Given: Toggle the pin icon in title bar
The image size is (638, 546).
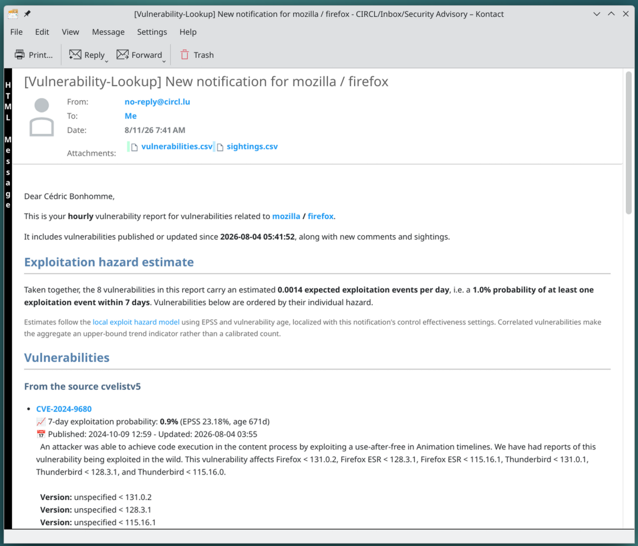Looking at the screenshot, I should point(27,14).
